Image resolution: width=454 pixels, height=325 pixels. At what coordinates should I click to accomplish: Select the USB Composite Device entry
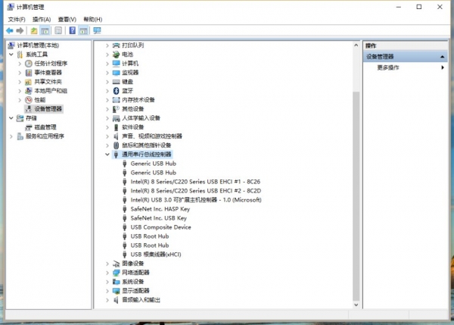tap(160, 227)
